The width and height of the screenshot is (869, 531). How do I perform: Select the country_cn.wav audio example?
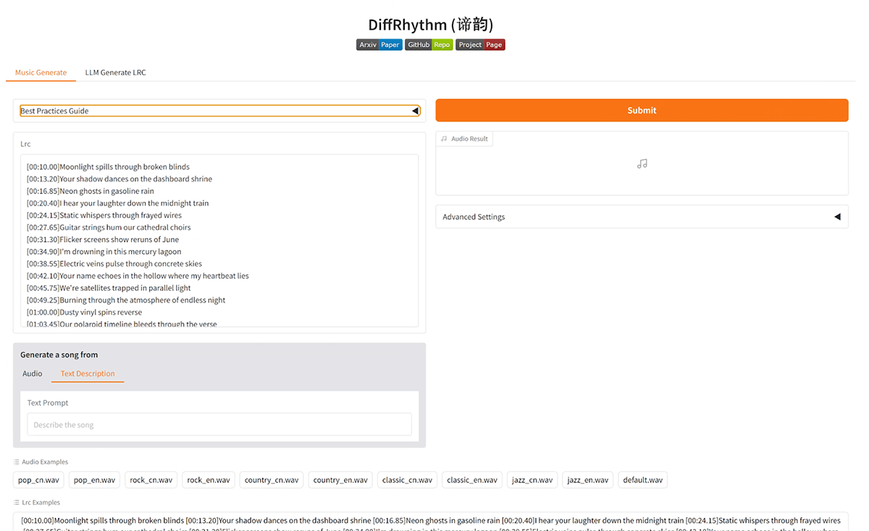click(x=271, y=480)
